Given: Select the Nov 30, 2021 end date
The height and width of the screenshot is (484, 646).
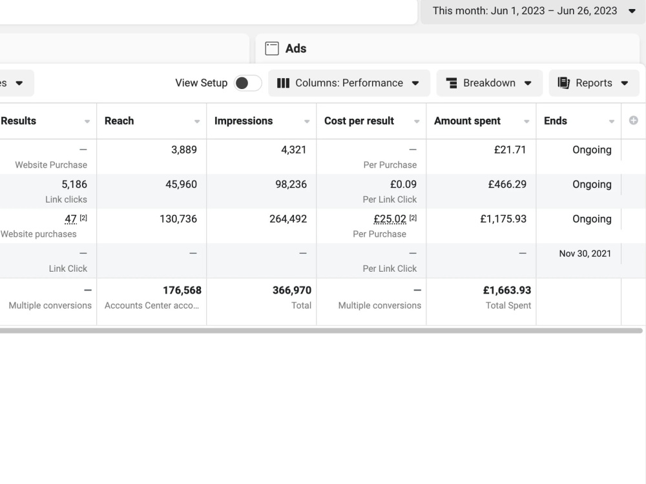Looking at the screenshot, I should pos(585,254).
